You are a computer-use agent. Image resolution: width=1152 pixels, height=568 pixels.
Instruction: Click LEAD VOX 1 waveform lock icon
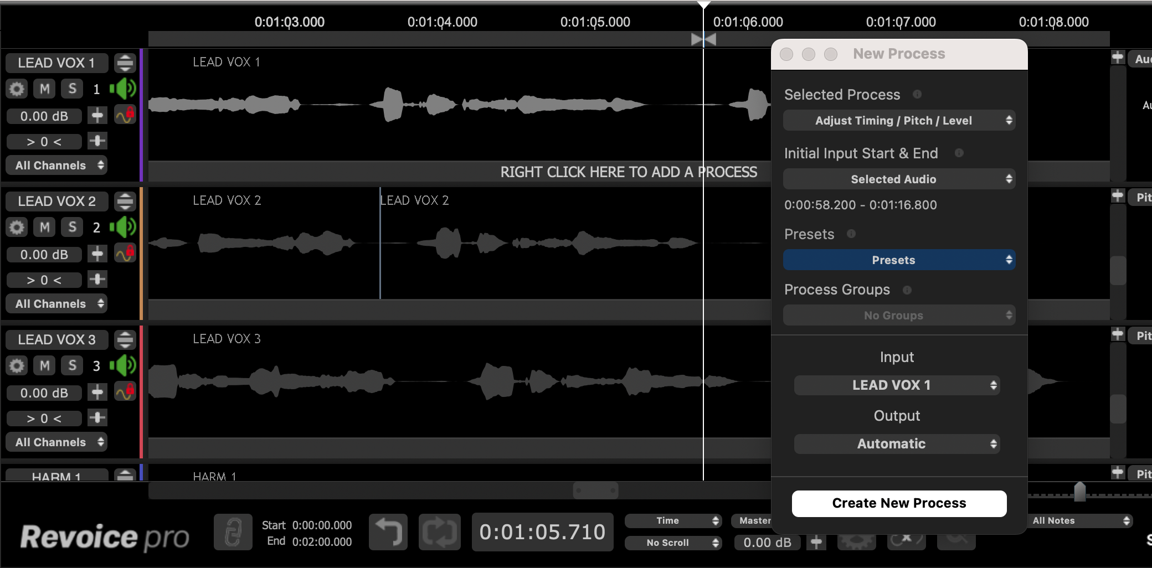coord(125,115)
